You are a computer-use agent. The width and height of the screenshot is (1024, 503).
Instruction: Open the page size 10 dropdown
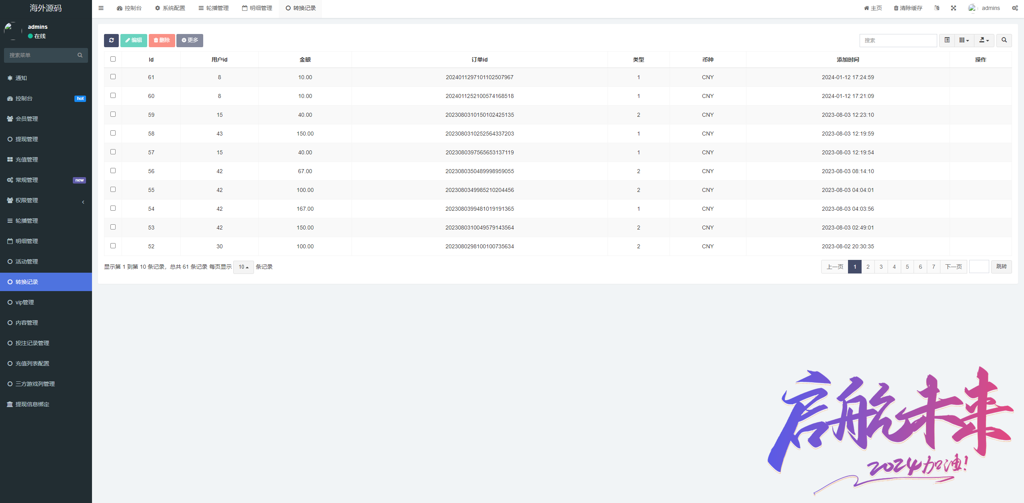(243, 267)
